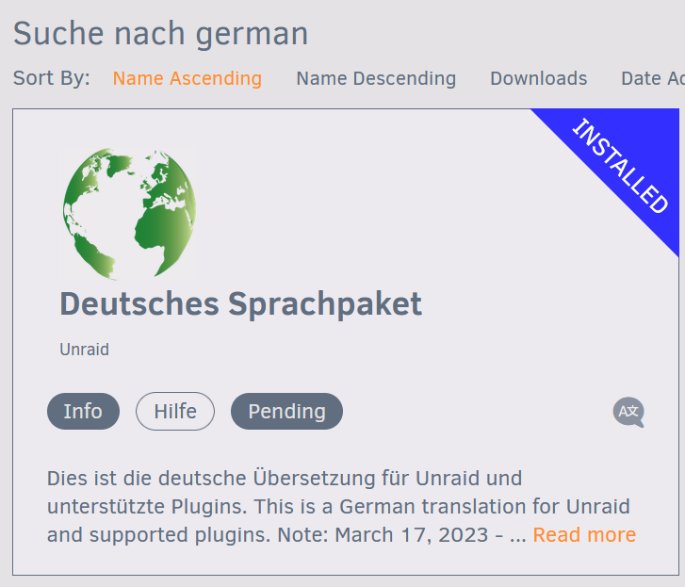This screenshot has height=587, width=685.
Task: Follow the Read more link
Action: pyautogui.click(x=584, y=535)
